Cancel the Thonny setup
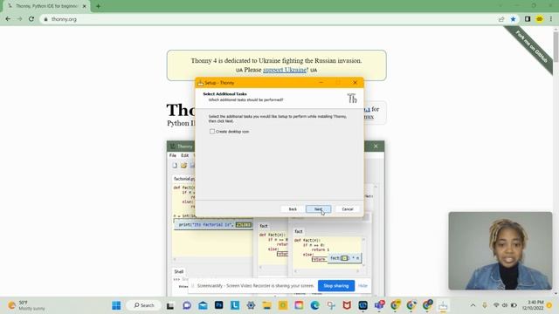Screen dimensions: 559x314 pos(348,209)
